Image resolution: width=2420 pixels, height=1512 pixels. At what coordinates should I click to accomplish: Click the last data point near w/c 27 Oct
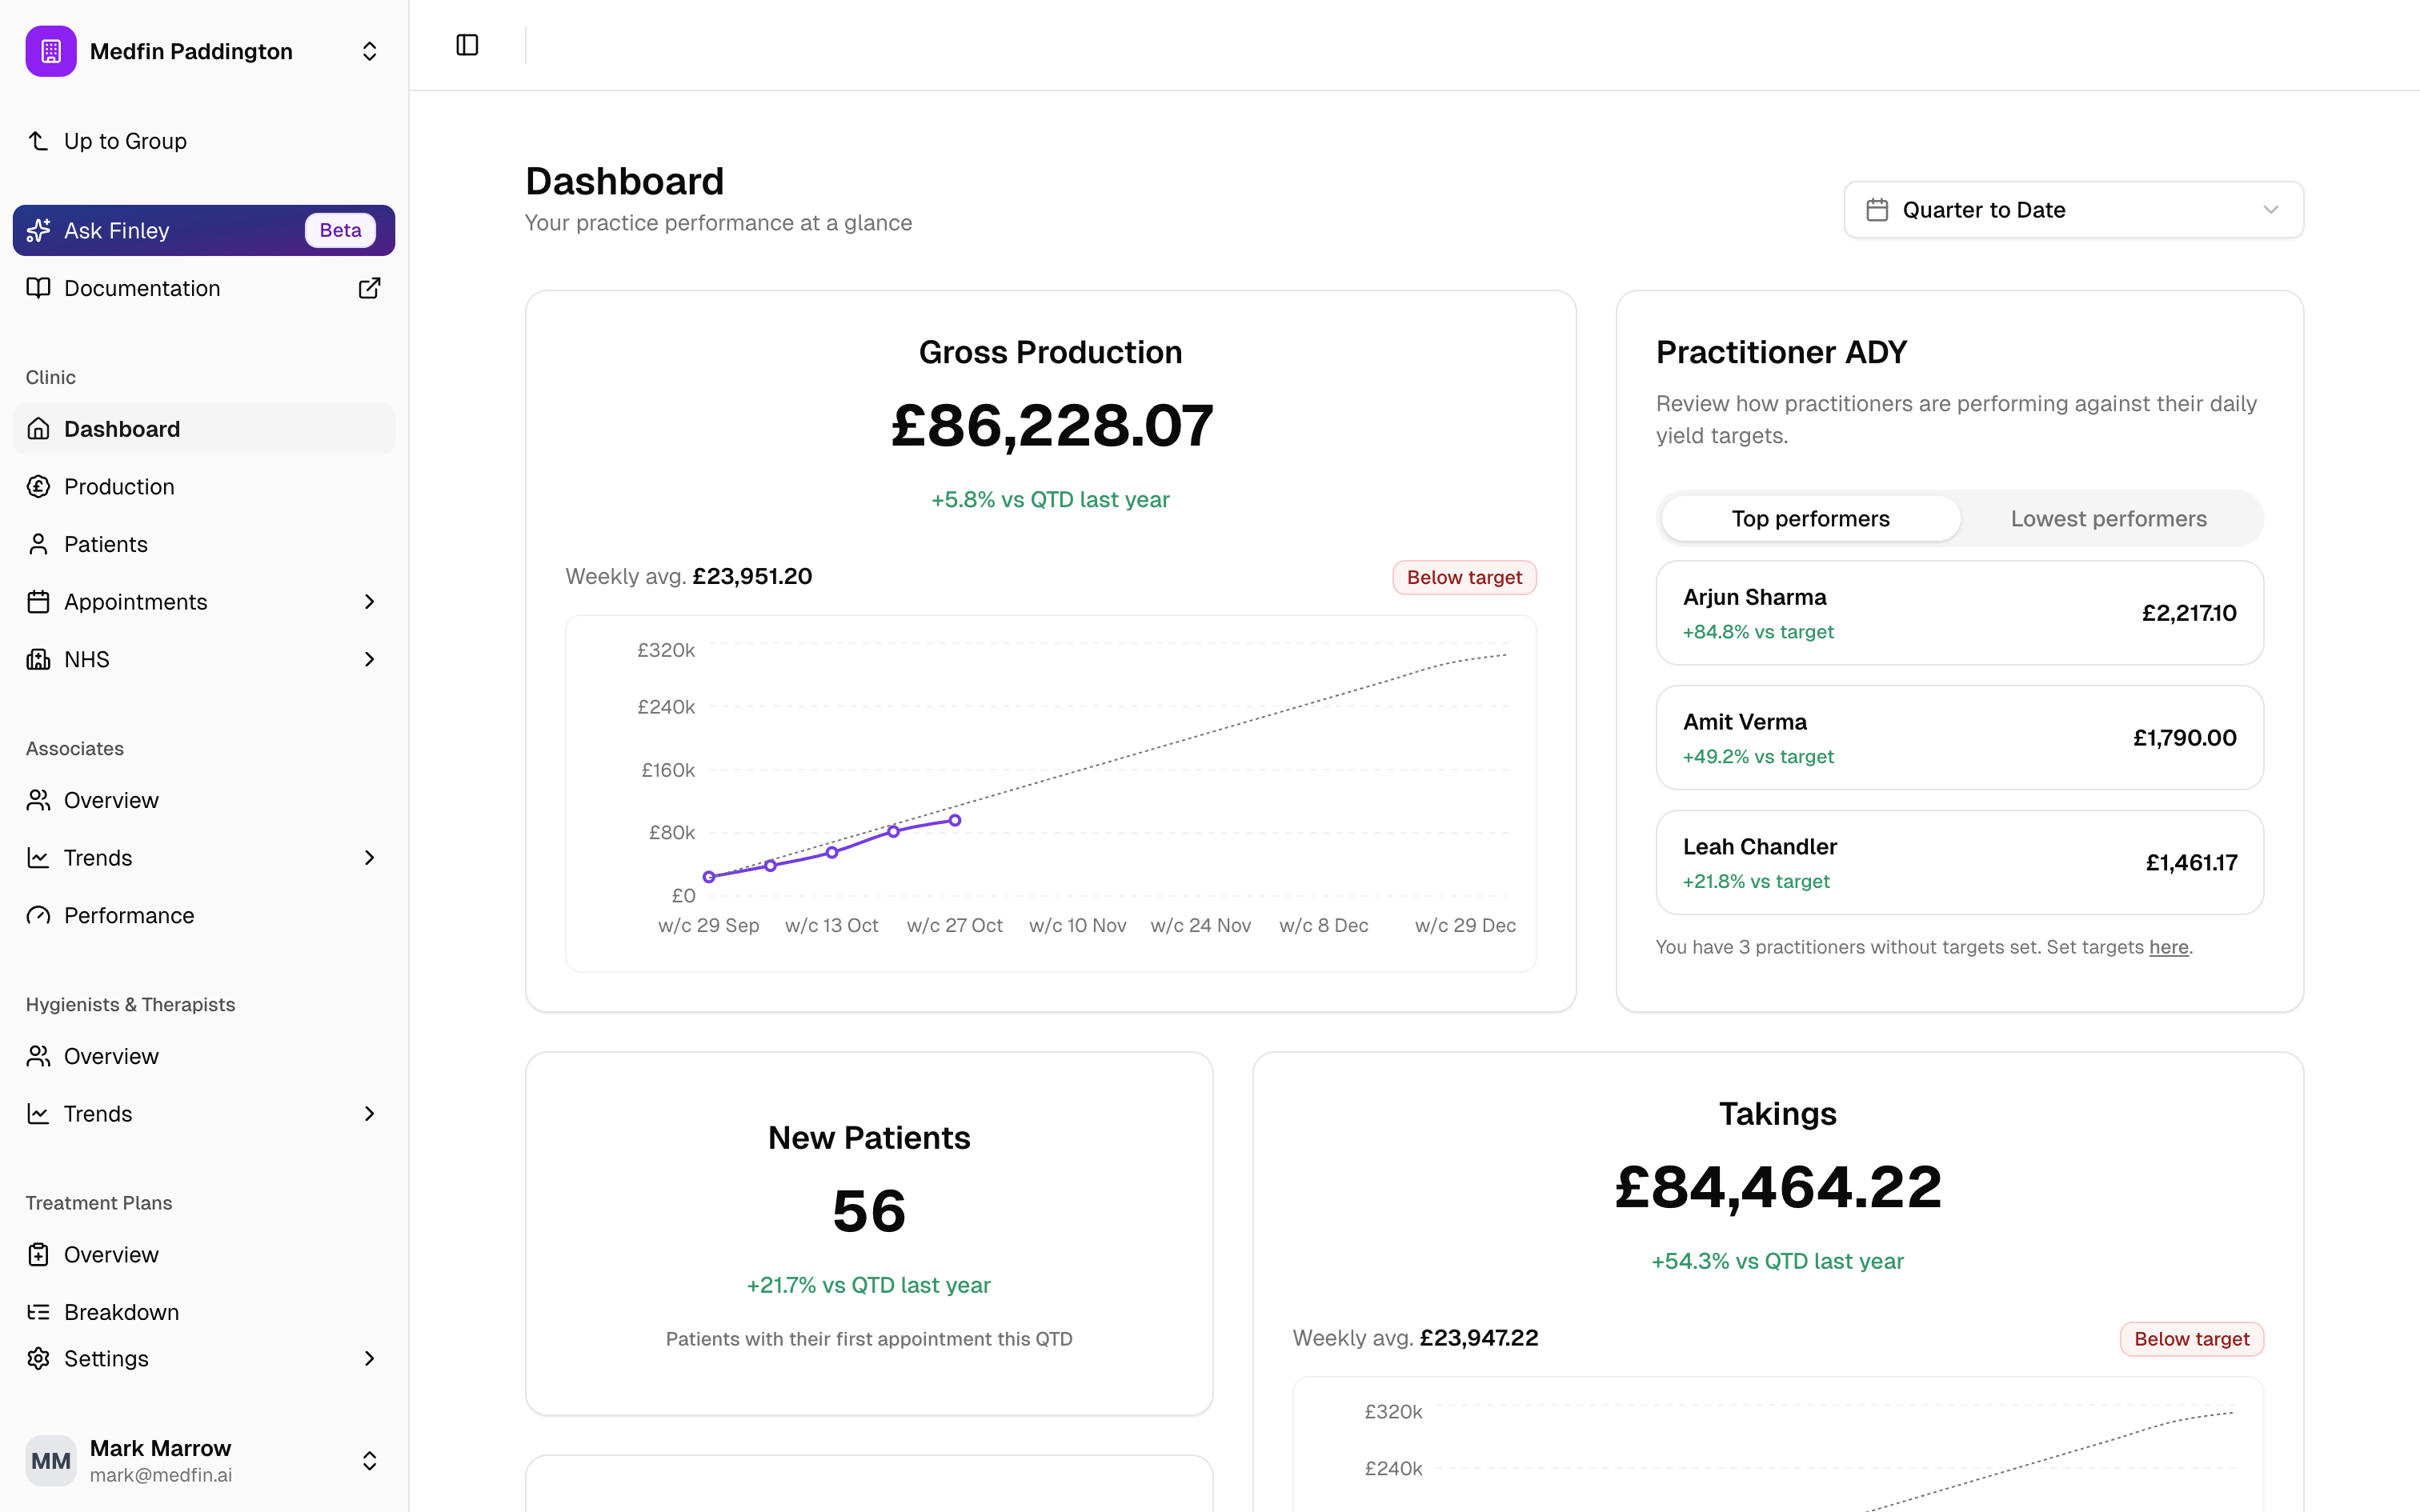tap(955, 820)
